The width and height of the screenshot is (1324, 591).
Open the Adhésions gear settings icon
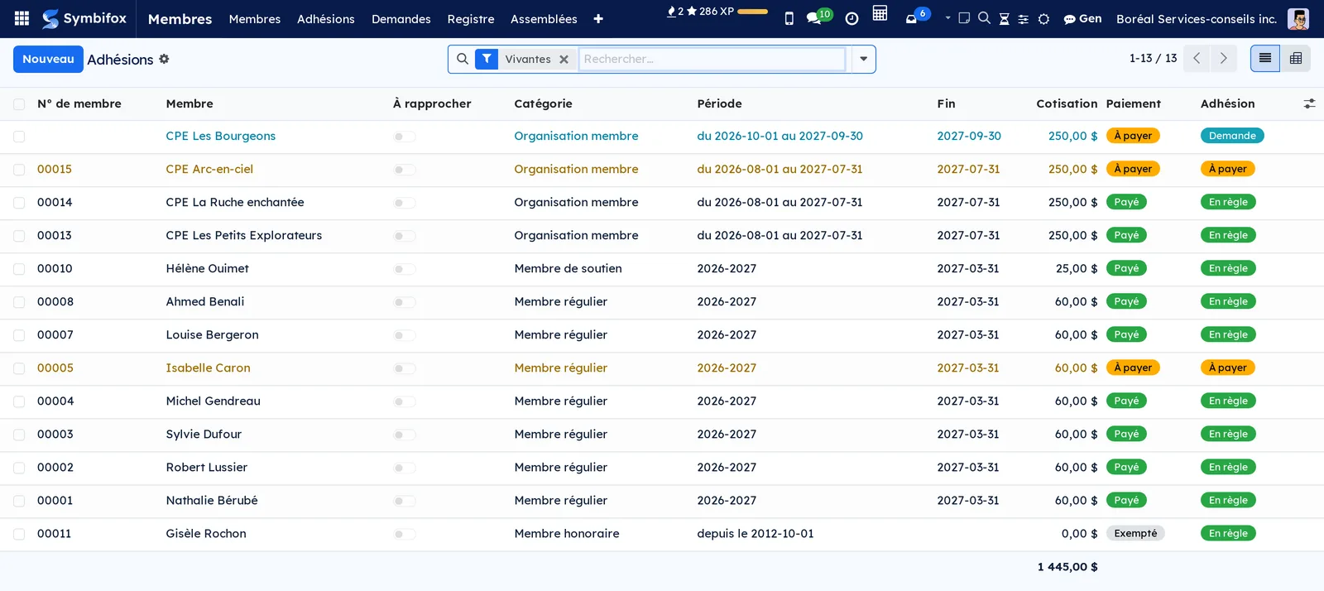(164, 59)
